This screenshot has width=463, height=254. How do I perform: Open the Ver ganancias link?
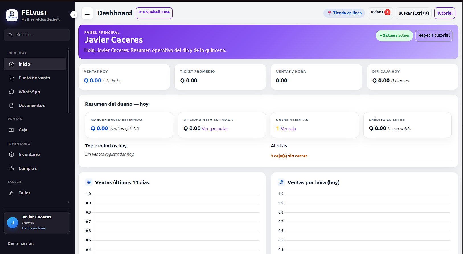[215, 129]
